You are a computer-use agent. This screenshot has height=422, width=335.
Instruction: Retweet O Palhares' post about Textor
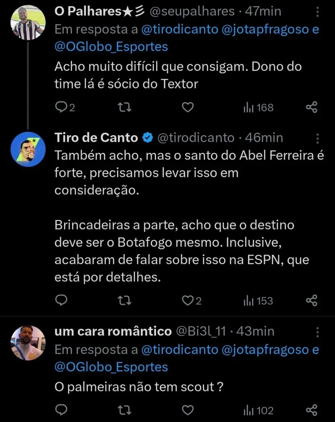(x=124, y=108)
